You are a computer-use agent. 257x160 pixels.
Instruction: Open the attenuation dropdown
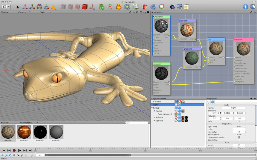239,134
